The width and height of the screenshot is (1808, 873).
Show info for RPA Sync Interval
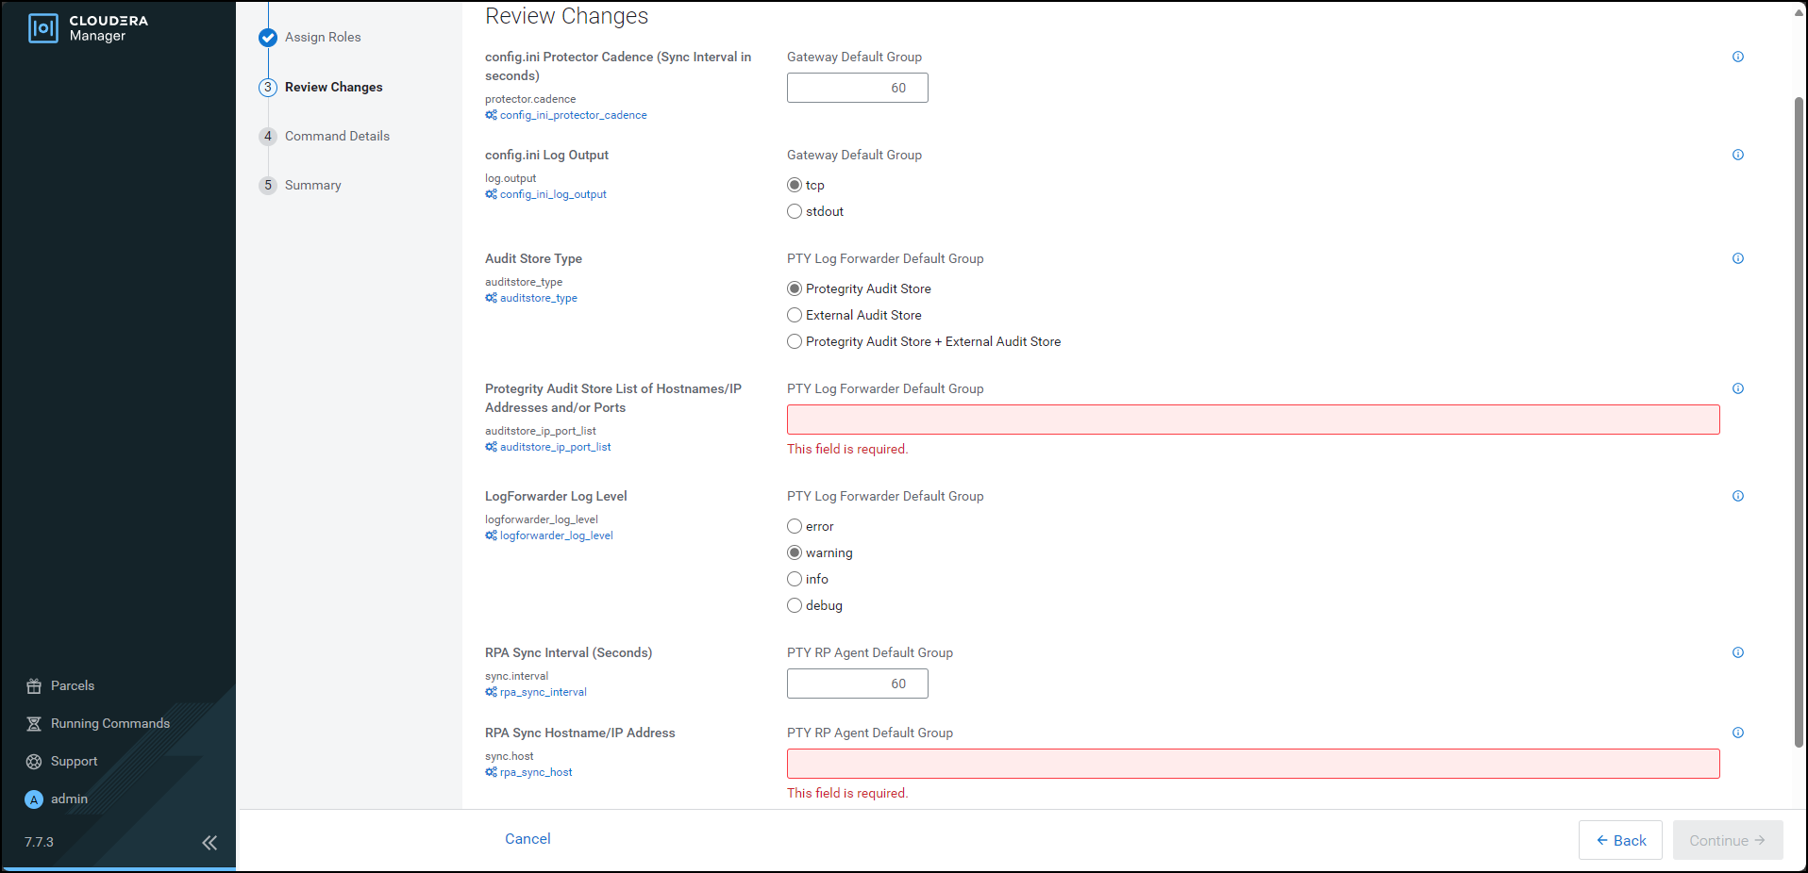[1737, 652]
